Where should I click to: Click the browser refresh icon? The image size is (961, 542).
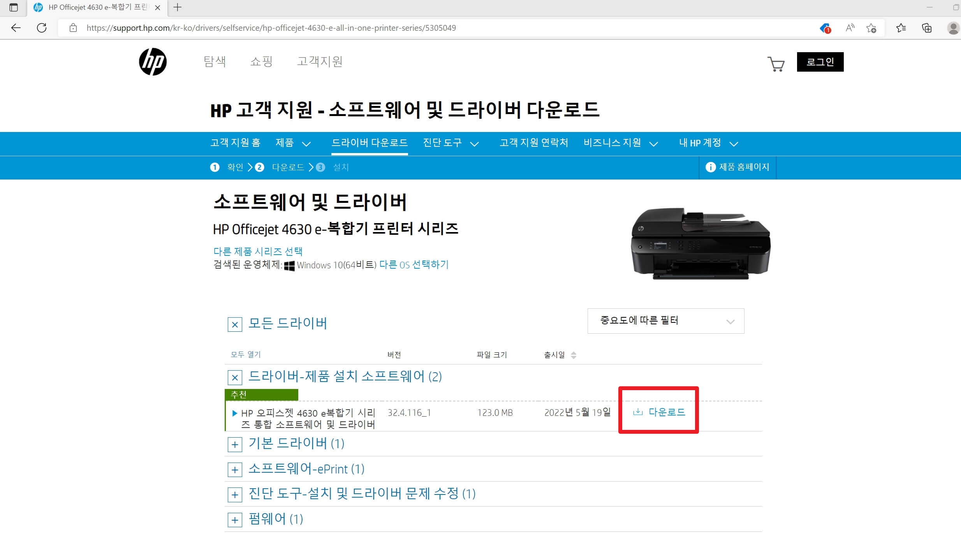(x=42, y=28)
